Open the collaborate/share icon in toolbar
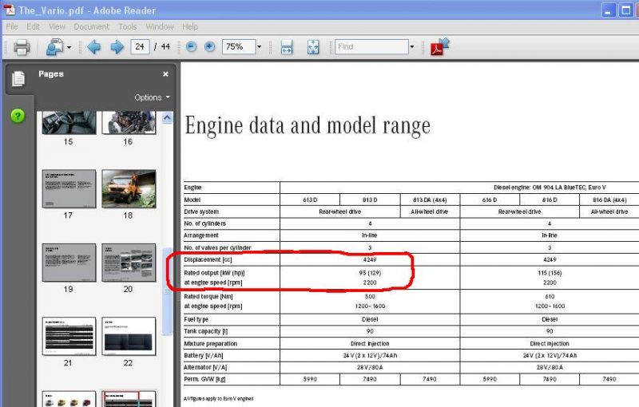 [54, 47]
